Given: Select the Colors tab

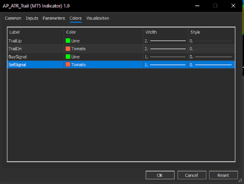Looking at the screenshot, I should pos(76,18).
